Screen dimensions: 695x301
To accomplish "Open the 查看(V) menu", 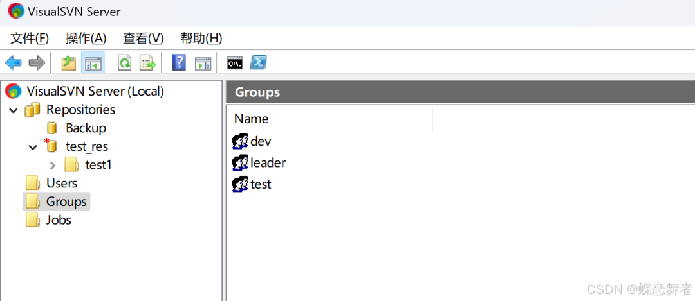I will [144, 39].
